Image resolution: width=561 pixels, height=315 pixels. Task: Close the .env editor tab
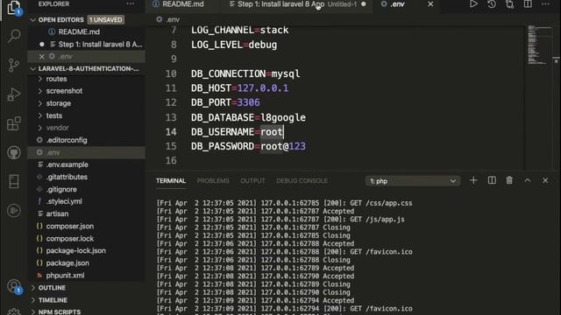tap(430, 4)
